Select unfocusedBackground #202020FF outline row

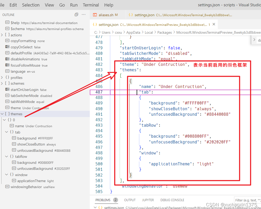(x=45, y=169)
